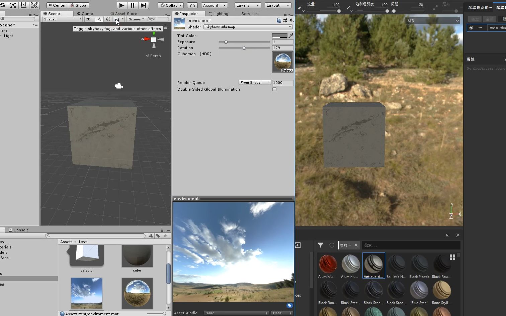The image size is (506, 316).
Task: Click the eyedropper next to Tint Color
Action: pos(291,35)
